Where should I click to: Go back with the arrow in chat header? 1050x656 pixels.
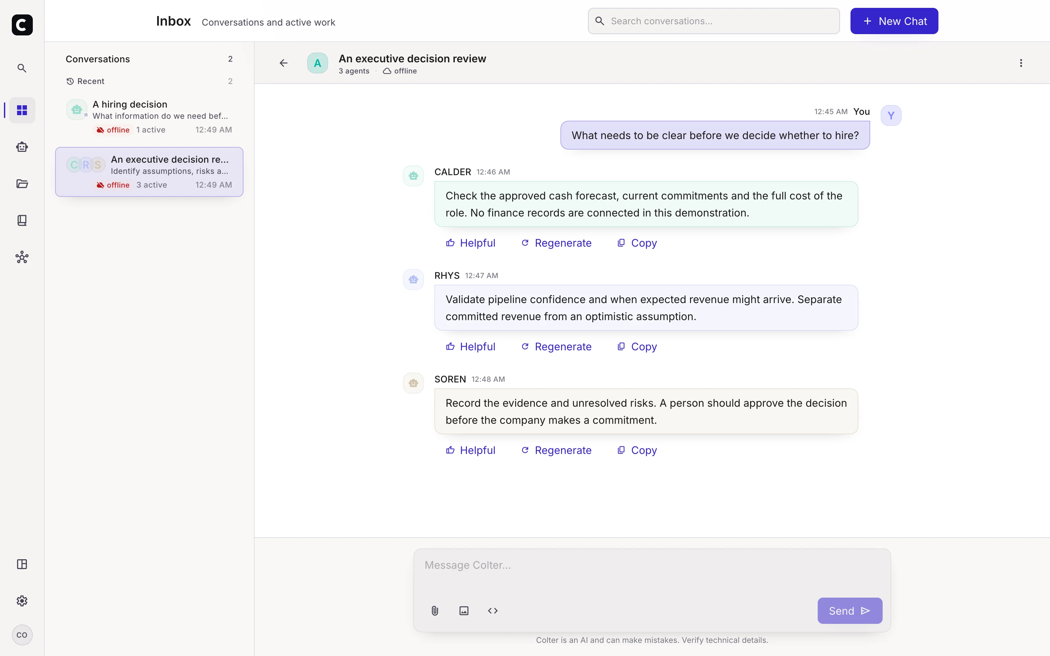[x=283, y=63]
